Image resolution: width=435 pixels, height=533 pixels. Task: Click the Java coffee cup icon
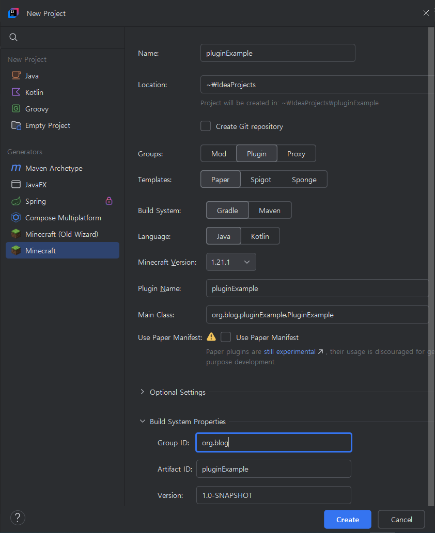(x=16, y=75)
